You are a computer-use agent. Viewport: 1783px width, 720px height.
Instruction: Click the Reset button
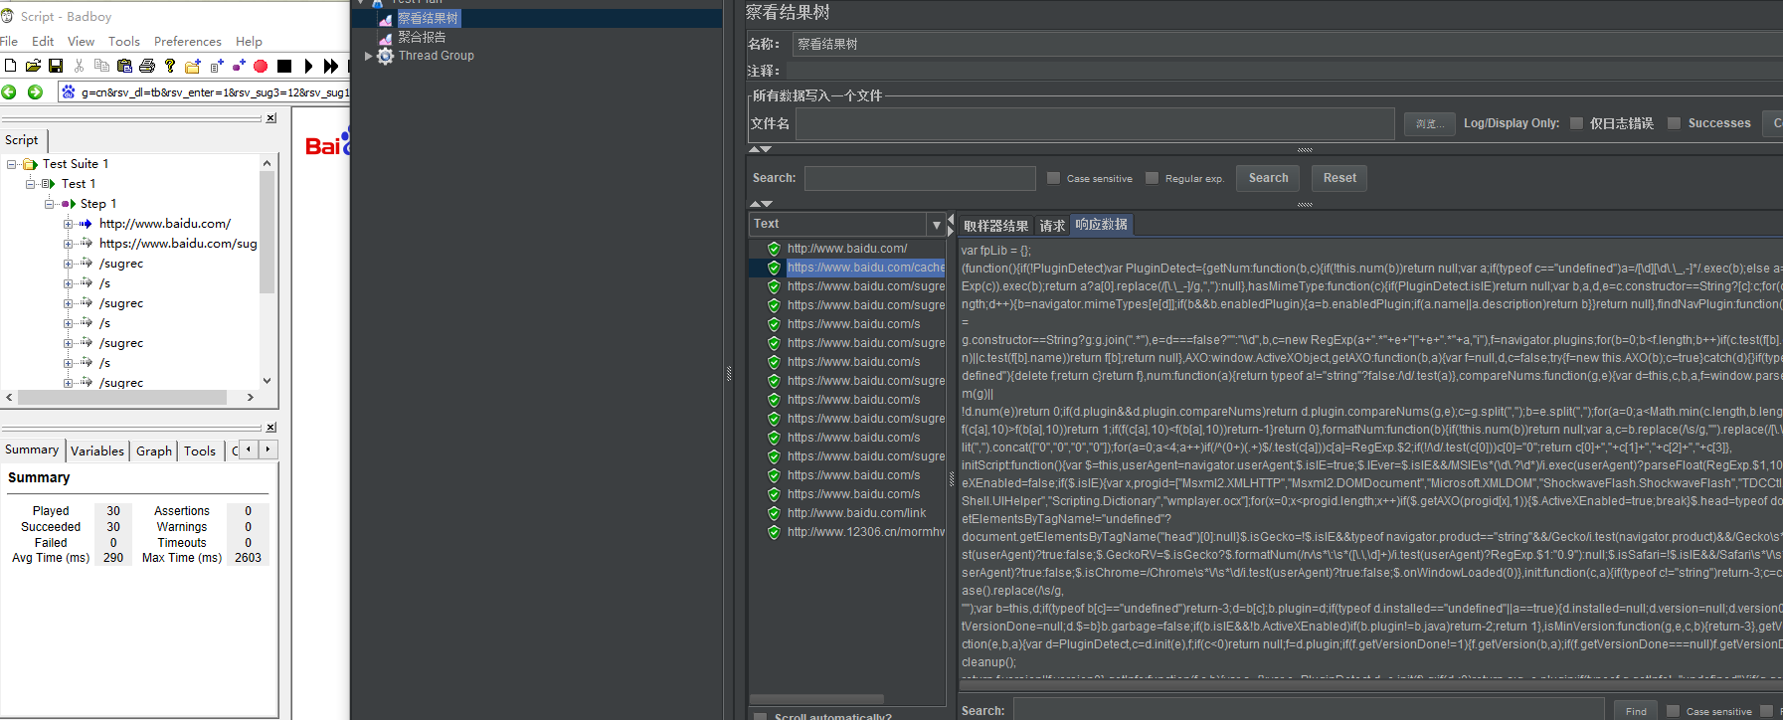coord(1339,178)
